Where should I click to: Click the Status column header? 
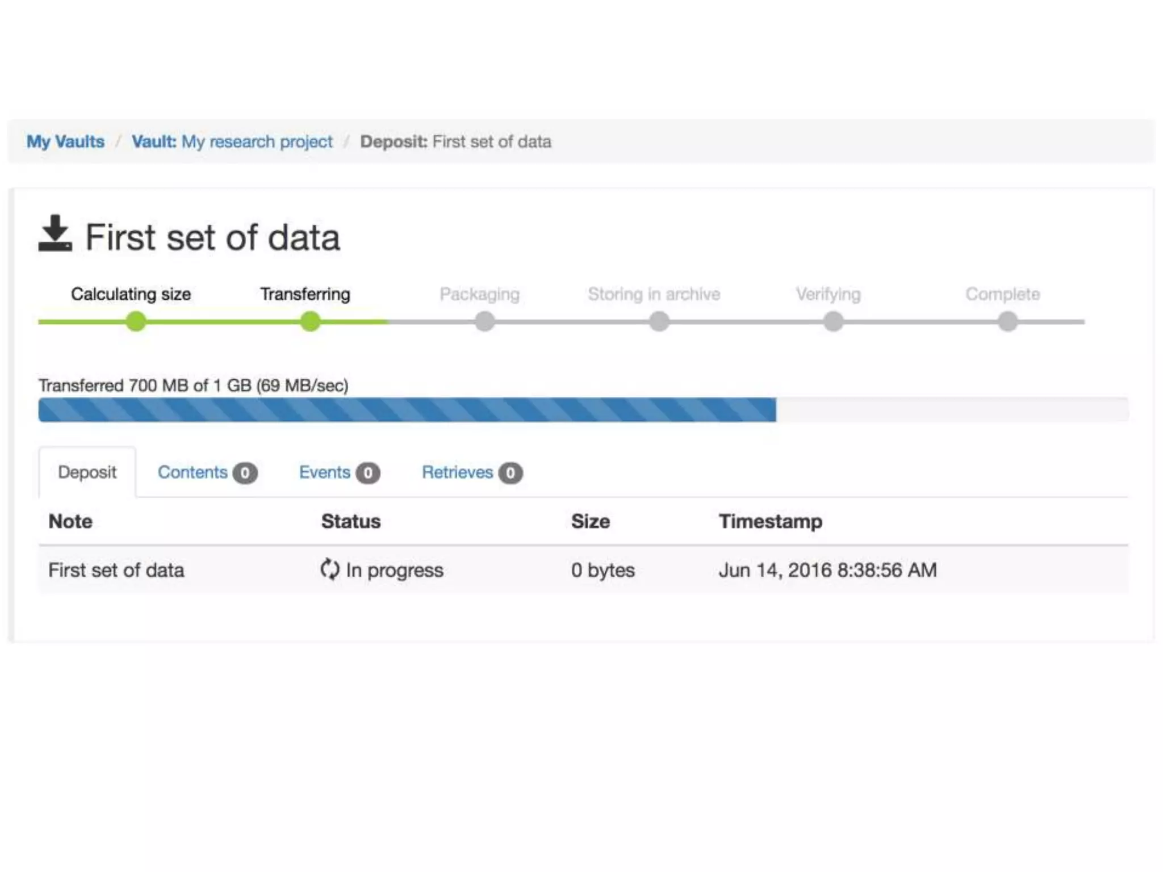351,521
